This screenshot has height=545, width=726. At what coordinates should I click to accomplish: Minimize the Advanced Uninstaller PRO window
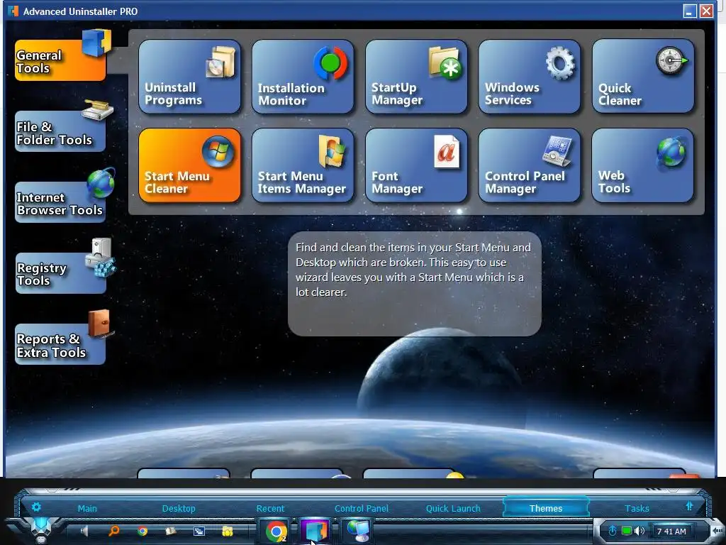(x=690, y=11)
